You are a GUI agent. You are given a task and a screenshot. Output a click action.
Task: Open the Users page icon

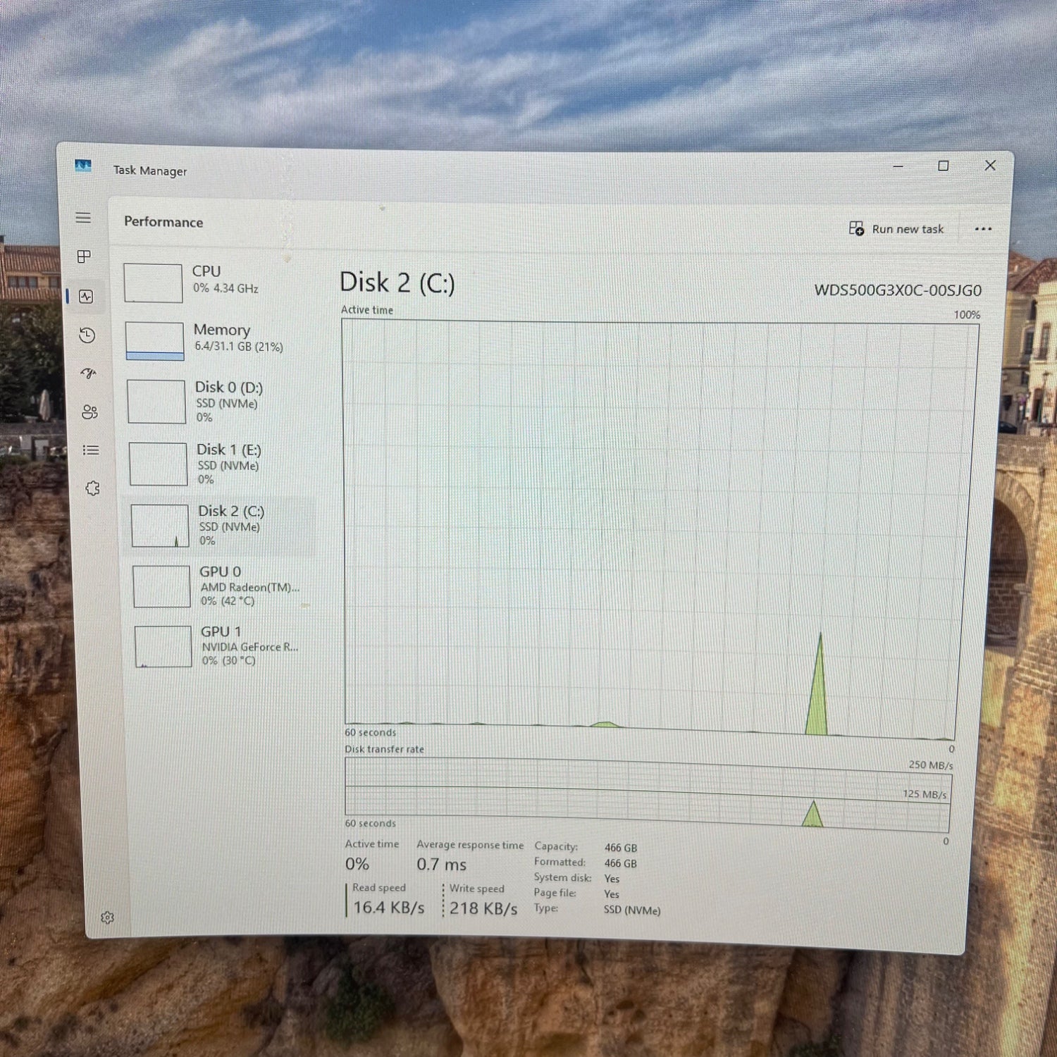(89, 412)
